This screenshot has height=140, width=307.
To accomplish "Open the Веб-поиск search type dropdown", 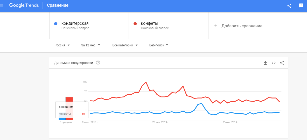I will [x=159, y=45].
